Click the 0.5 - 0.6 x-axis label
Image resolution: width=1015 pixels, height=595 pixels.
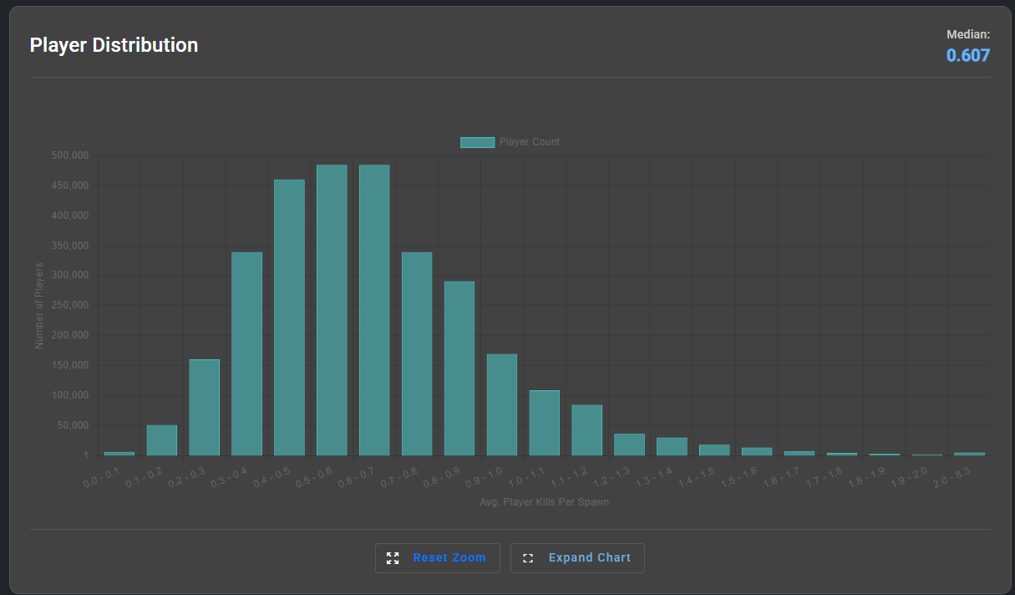tap(315, 478)
